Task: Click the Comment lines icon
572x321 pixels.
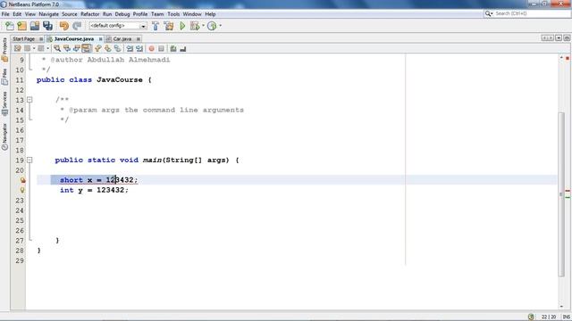Action: click(x=173, y=48)
